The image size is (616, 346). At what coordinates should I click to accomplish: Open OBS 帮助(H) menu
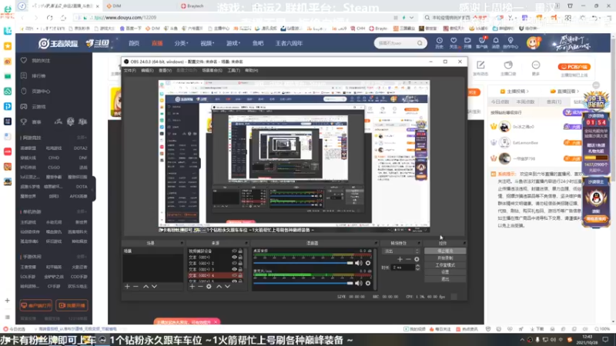tap(252, 71)
